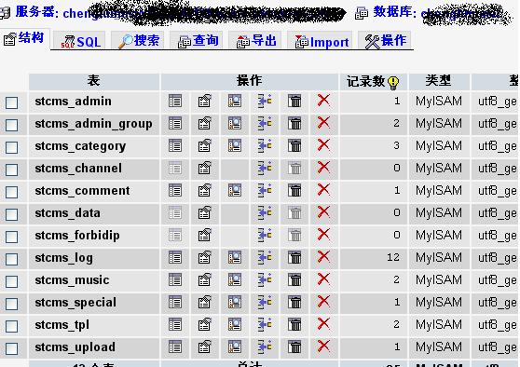Drop the stcms_upload table
Screen dimensions: 520x367
click(x=323, y=347)
